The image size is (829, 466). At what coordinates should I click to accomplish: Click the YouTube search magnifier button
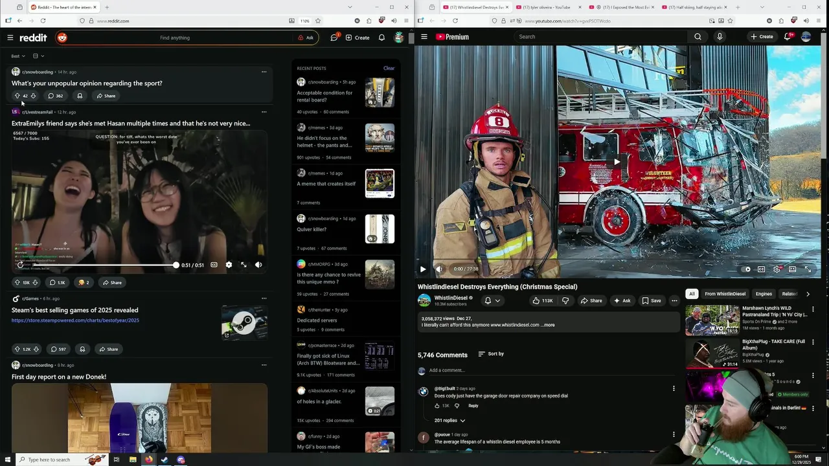pos(698,37)
